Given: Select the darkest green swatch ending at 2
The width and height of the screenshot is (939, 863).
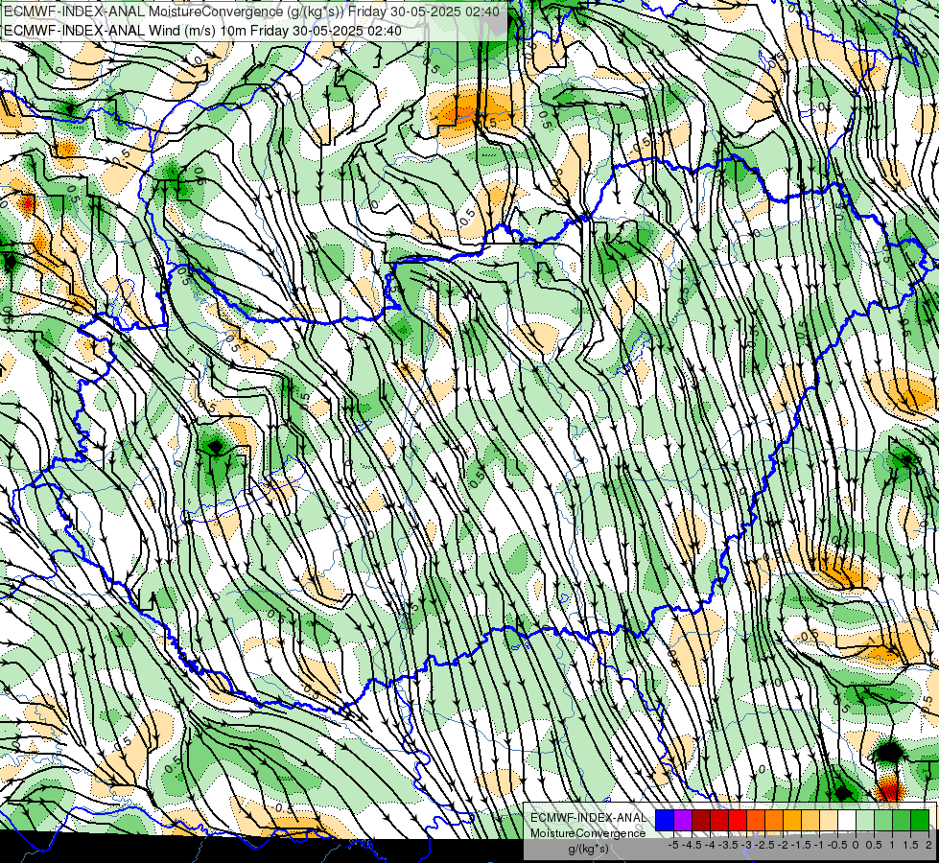Looking at the screenshot, I should point(920,821).
